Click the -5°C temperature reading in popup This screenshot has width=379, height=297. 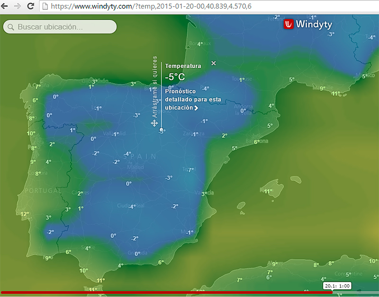point(174,77)
